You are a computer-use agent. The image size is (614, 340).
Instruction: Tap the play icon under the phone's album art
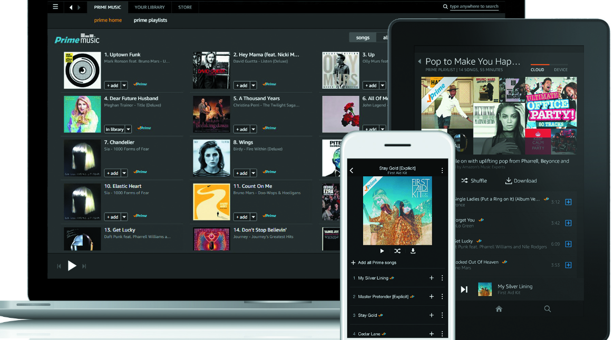pos(382,251)
